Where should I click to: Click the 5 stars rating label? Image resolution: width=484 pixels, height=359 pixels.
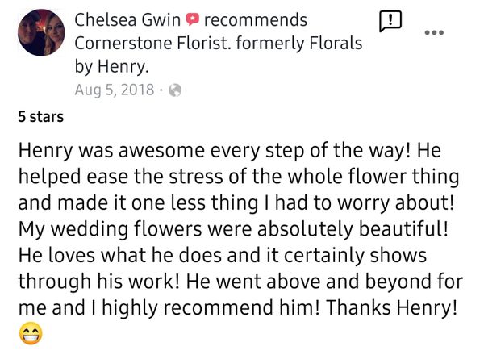[x=40, y=117]
